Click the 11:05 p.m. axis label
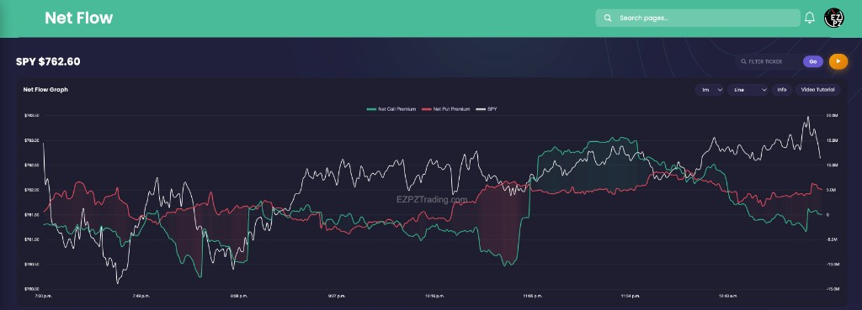This screenshot has height=310, width=862. tap(533, 296)
